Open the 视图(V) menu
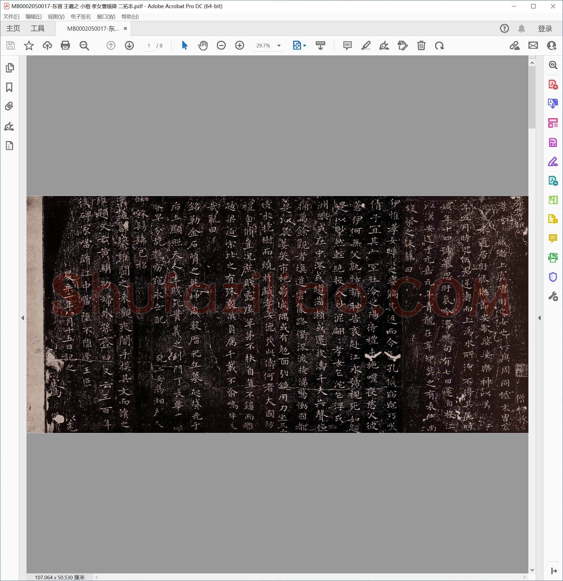 [x=56, y=17]
